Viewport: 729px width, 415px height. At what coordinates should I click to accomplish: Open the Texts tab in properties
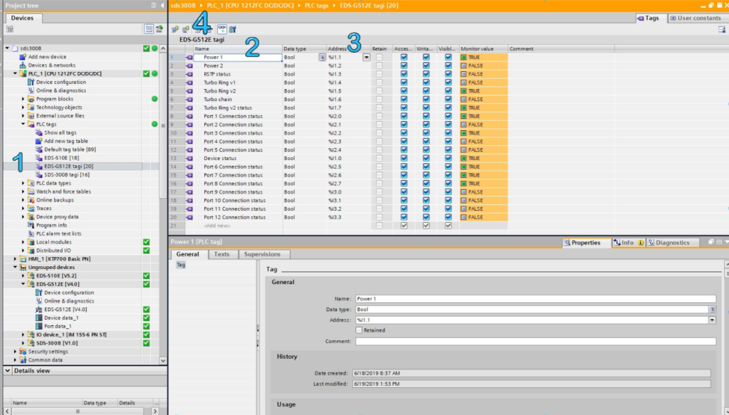click(221, 254)
